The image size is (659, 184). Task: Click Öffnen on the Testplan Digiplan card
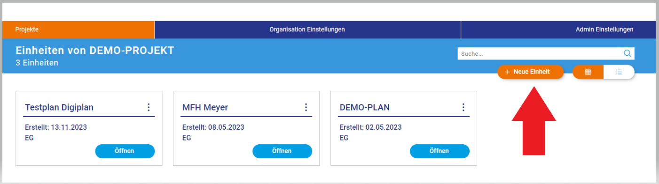coord(125,151)
